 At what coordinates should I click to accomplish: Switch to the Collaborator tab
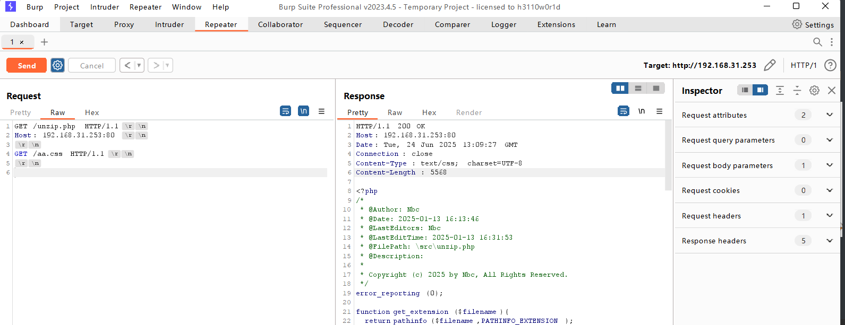(280, 24)
